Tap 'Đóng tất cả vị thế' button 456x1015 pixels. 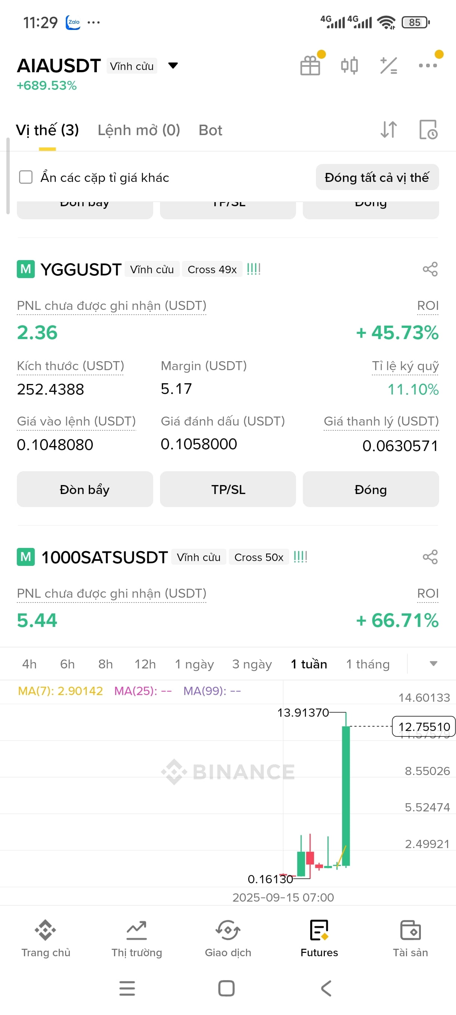tap(377, 177)
